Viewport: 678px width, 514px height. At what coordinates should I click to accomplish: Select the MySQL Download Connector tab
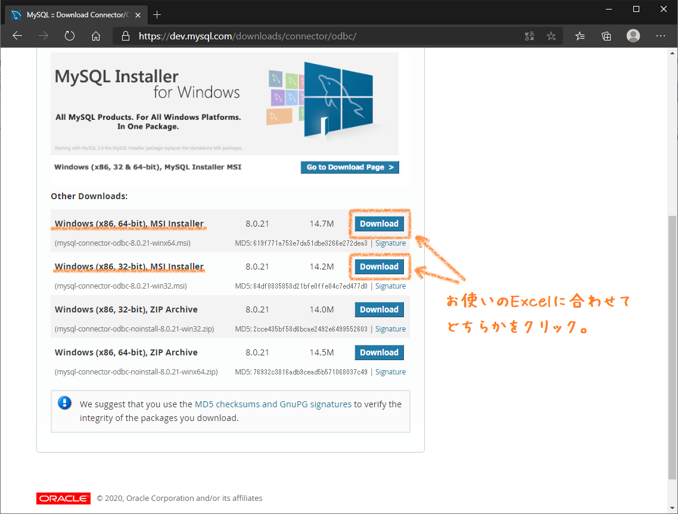[76, 15]
